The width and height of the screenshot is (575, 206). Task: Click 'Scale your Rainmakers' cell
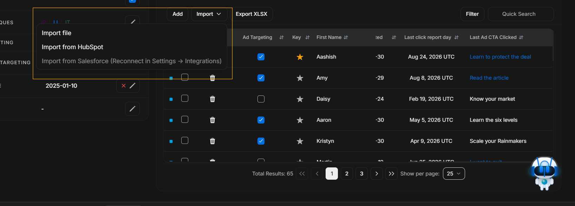tap(498, 141)
